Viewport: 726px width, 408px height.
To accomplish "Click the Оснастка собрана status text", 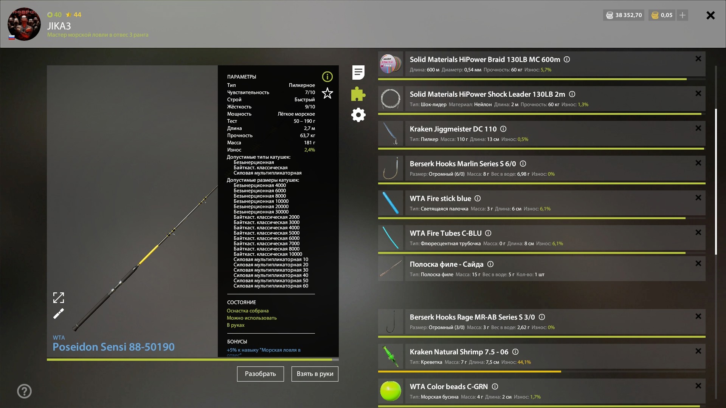I will pos(248,311).
